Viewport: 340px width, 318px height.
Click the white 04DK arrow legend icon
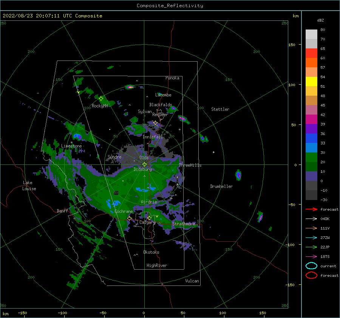pos(311,219)
